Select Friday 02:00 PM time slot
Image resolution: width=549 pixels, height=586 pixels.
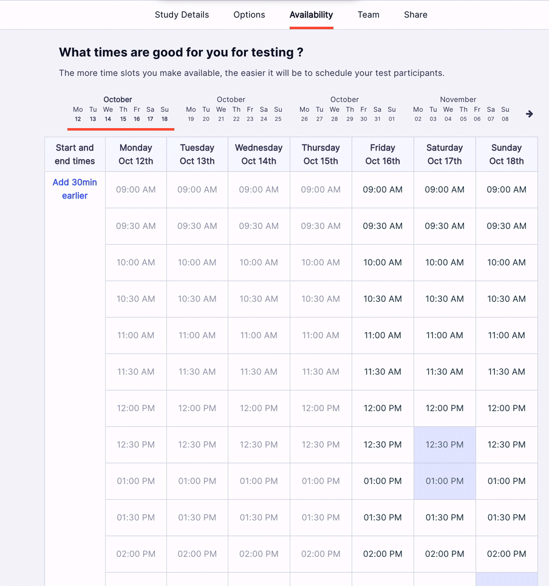click(383, 554)
